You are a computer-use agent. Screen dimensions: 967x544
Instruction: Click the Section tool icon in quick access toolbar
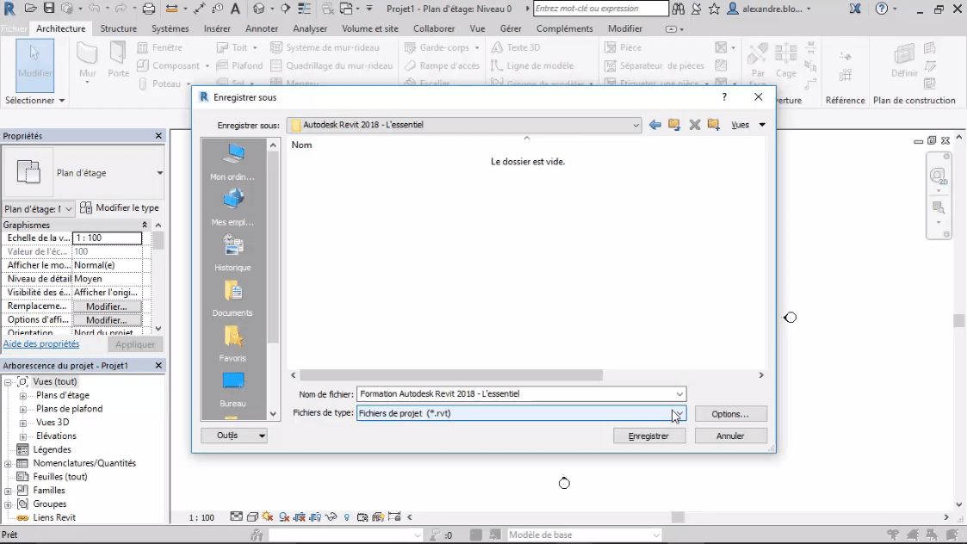[x=285, y=9]
